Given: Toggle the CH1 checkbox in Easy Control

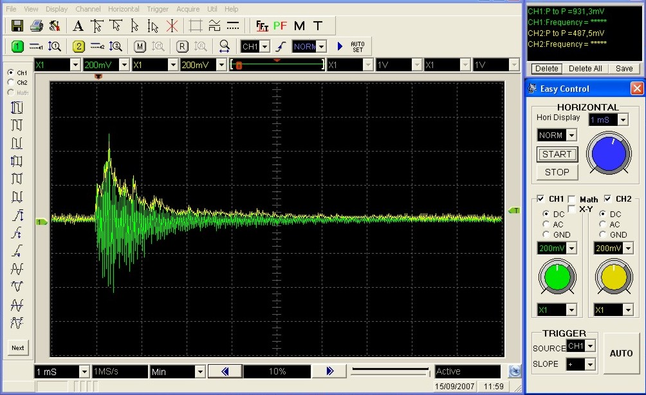Looking at the screenshot, I should [540, 198].
